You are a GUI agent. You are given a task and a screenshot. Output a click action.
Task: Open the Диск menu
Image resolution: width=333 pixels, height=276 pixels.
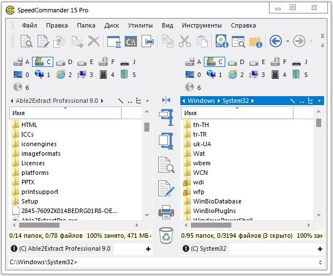112,25
